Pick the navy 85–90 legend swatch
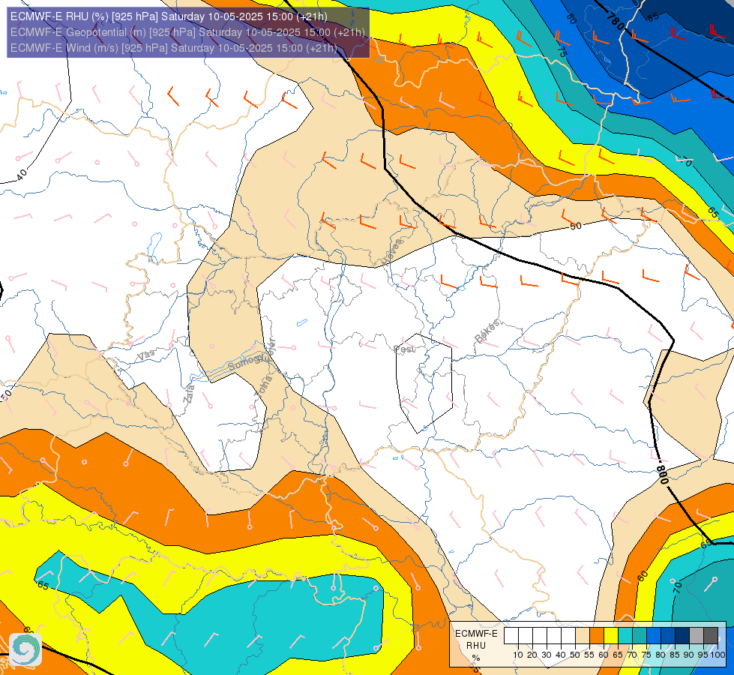 tap(682, 635)
